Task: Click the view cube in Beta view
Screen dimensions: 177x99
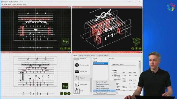Action: [136, 41]
